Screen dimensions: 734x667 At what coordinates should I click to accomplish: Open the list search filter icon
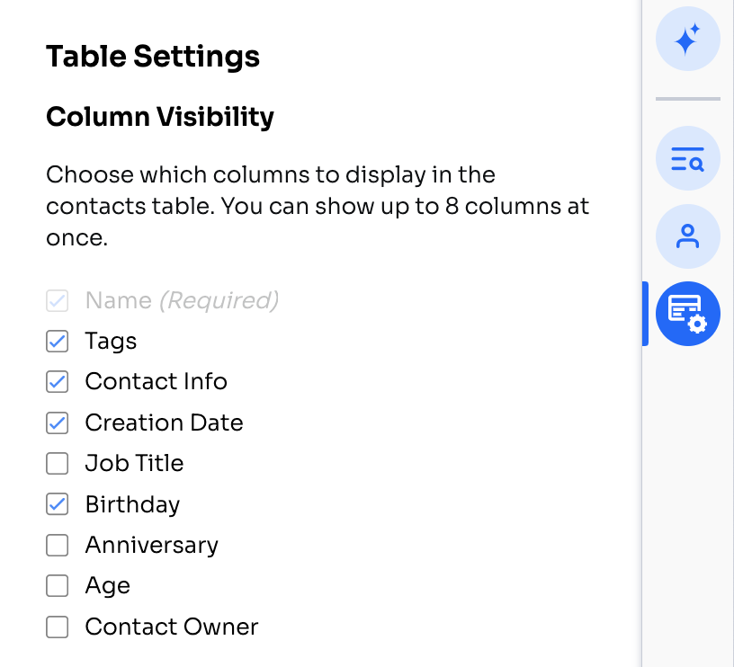(687, 158)
